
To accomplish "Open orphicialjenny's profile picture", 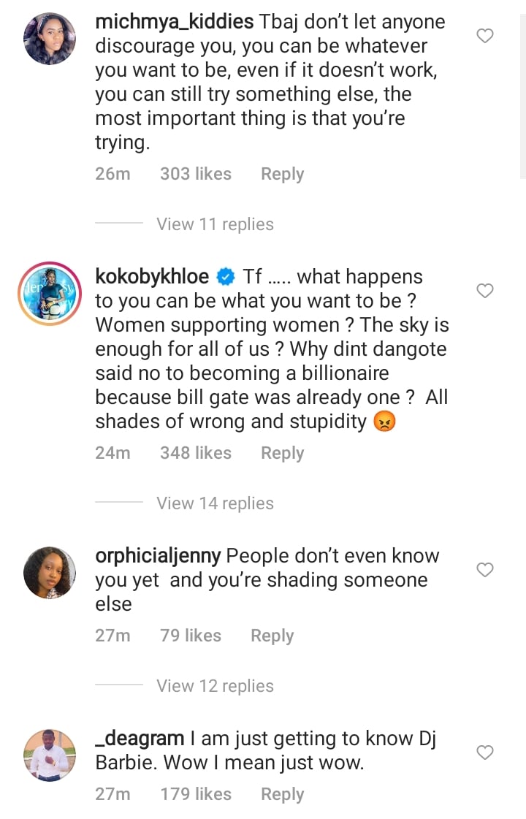I will (x=50, y=572).
